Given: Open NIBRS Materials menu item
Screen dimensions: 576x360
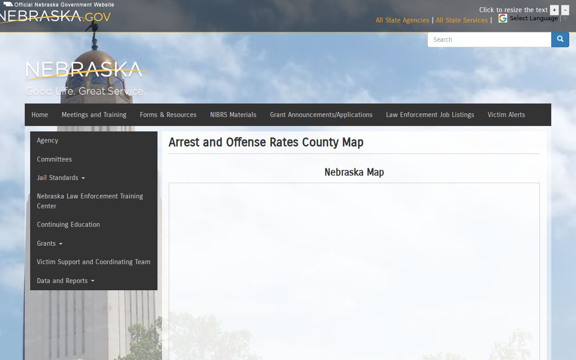Looking at the screenshot, I should pyautogui.click(x=233, y=115).
